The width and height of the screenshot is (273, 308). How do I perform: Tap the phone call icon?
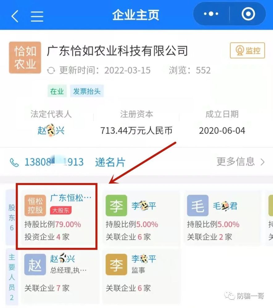point(14,162)
